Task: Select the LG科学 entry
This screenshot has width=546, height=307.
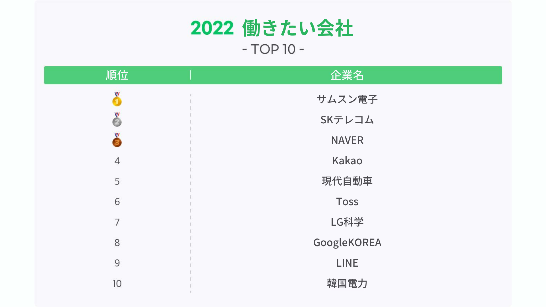Action: [x=347, y=222]
